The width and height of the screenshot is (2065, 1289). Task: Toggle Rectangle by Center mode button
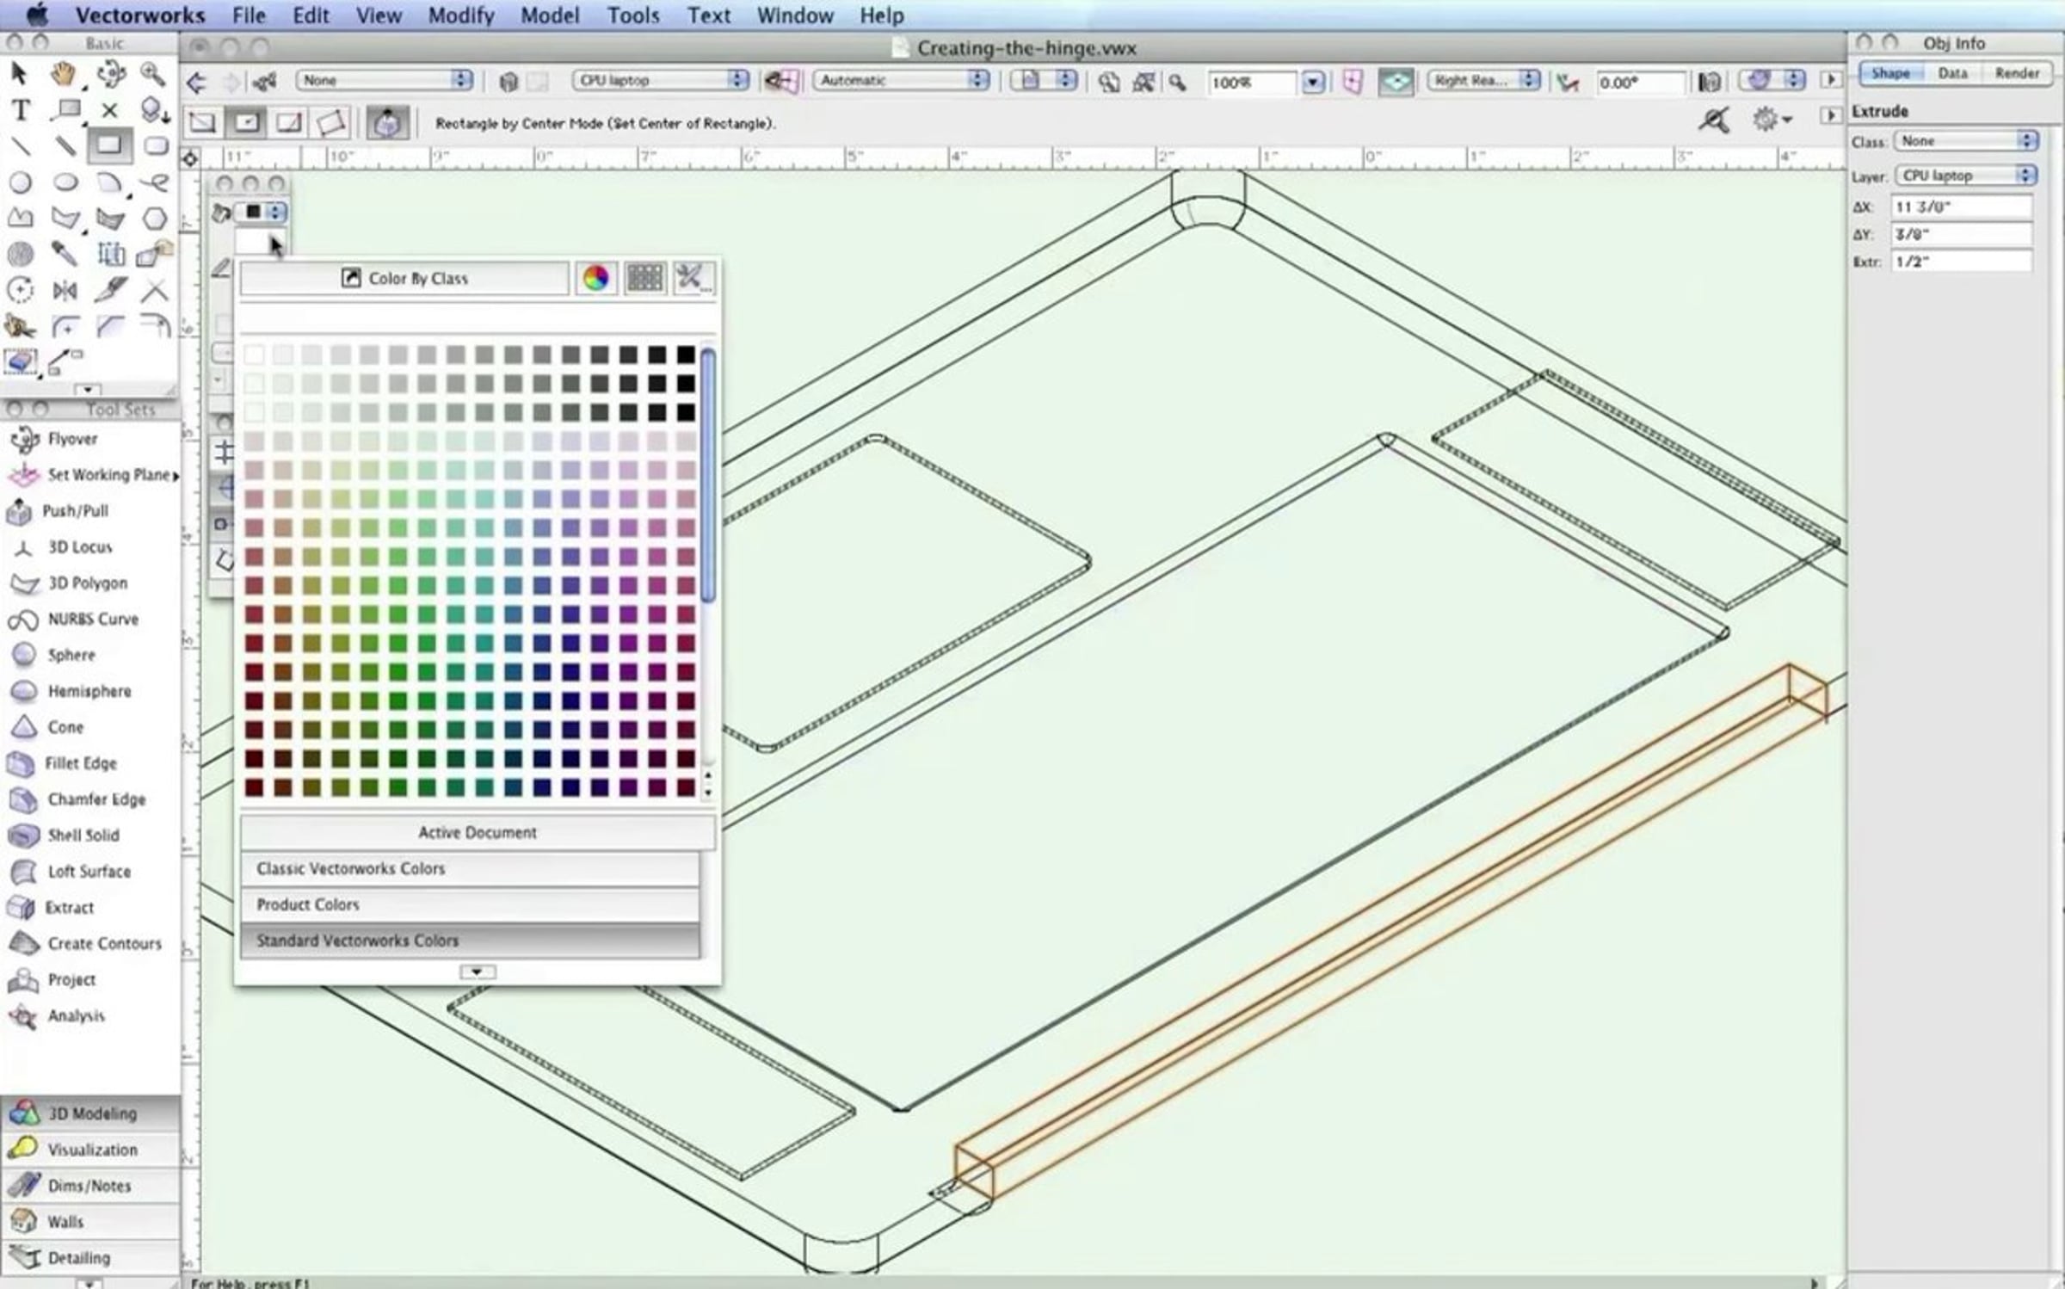(x=246, y=123)
